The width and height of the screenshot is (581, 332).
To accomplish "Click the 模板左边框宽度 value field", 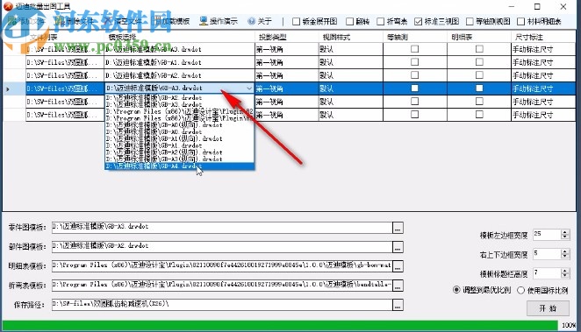I will click(x=547, y=235).
